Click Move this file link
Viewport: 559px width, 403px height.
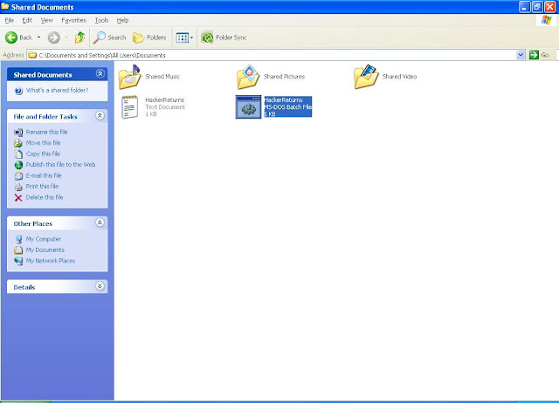(x=43, y=143)
